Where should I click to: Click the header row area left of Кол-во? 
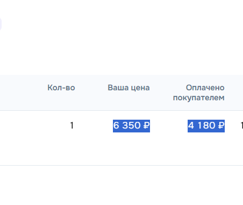click(x=23, y=93)
